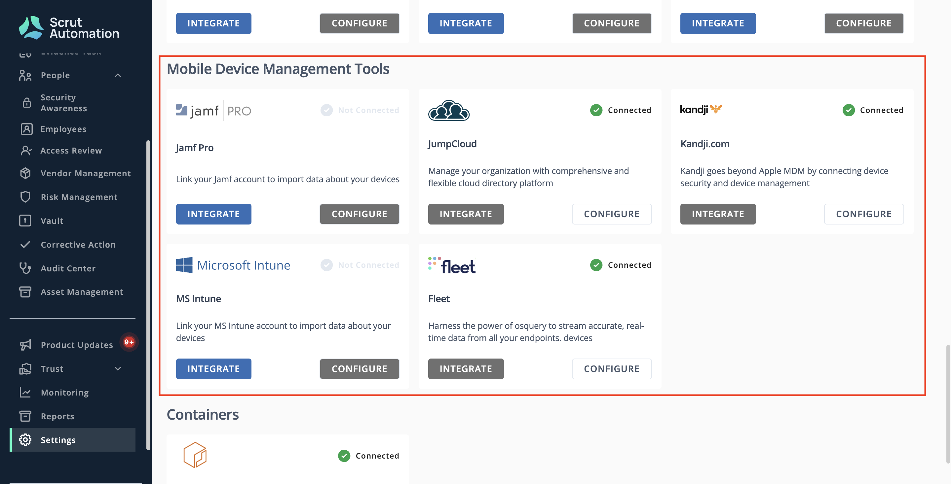The height and width of the screenshot is (484, 951).
Task: Click the Containers card connected check icon
Action: point(344,456)
